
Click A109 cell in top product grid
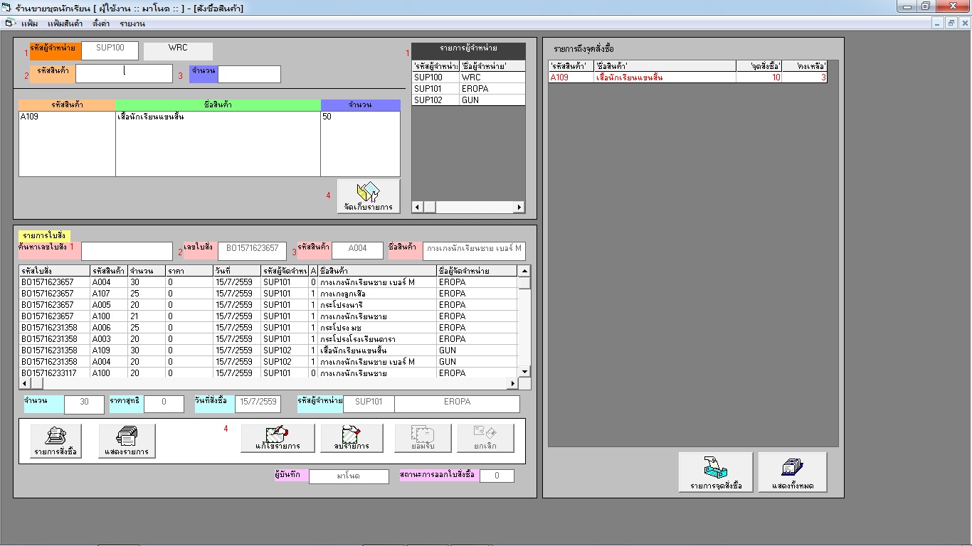[67, 117]
